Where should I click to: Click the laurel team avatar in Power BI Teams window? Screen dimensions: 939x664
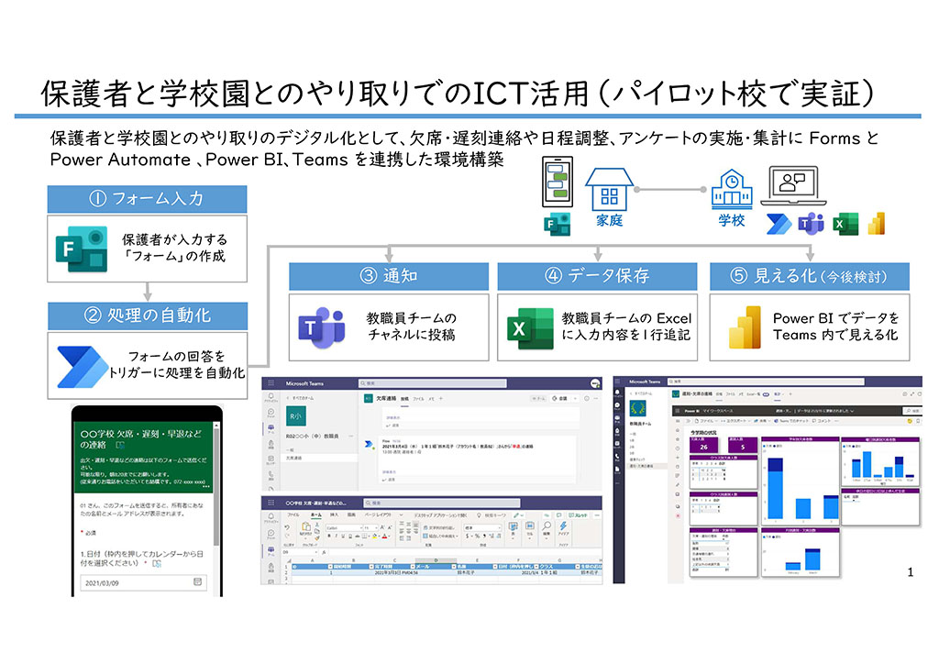click(638, 408)
